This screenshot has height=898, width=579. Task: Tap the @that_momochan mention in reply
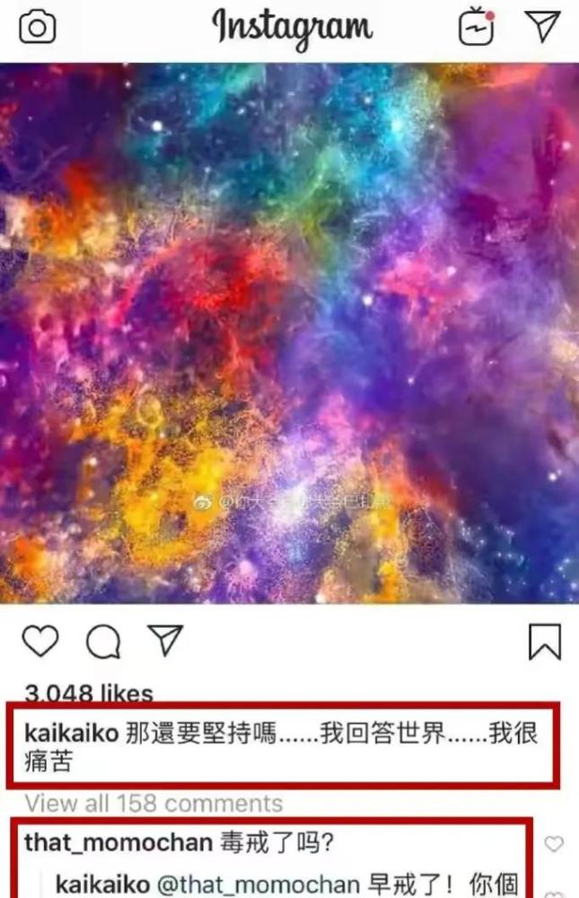click(258, 885)
